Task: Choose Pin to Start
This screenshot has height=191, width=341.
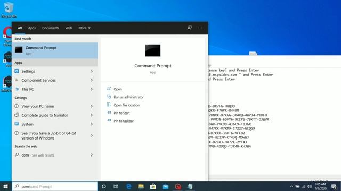Action: (x=121, y=113)
